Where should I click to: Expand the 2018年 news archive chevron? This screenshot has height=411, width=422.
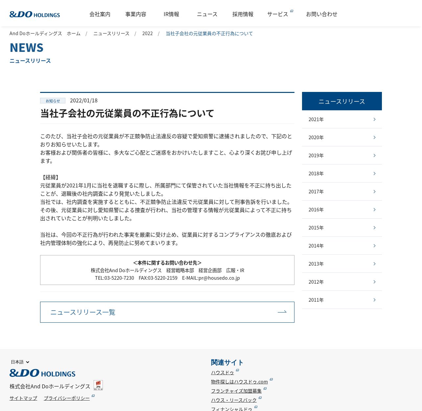coord(374,173)
